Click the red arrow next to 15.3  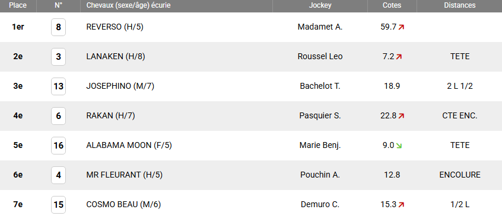[x=401, y=205]
